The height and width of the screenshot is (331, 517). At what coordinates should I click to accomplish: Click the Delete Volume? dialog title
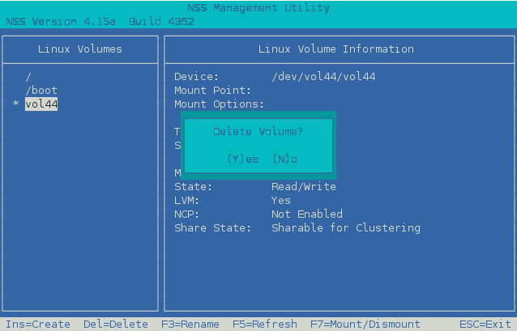[258, 131]
